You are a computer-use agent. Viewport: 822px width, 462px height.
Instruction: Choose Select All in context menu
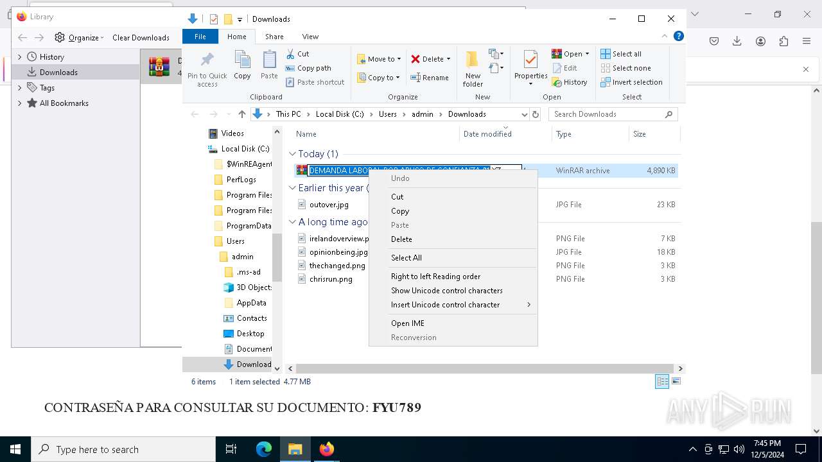coord(453,258)
